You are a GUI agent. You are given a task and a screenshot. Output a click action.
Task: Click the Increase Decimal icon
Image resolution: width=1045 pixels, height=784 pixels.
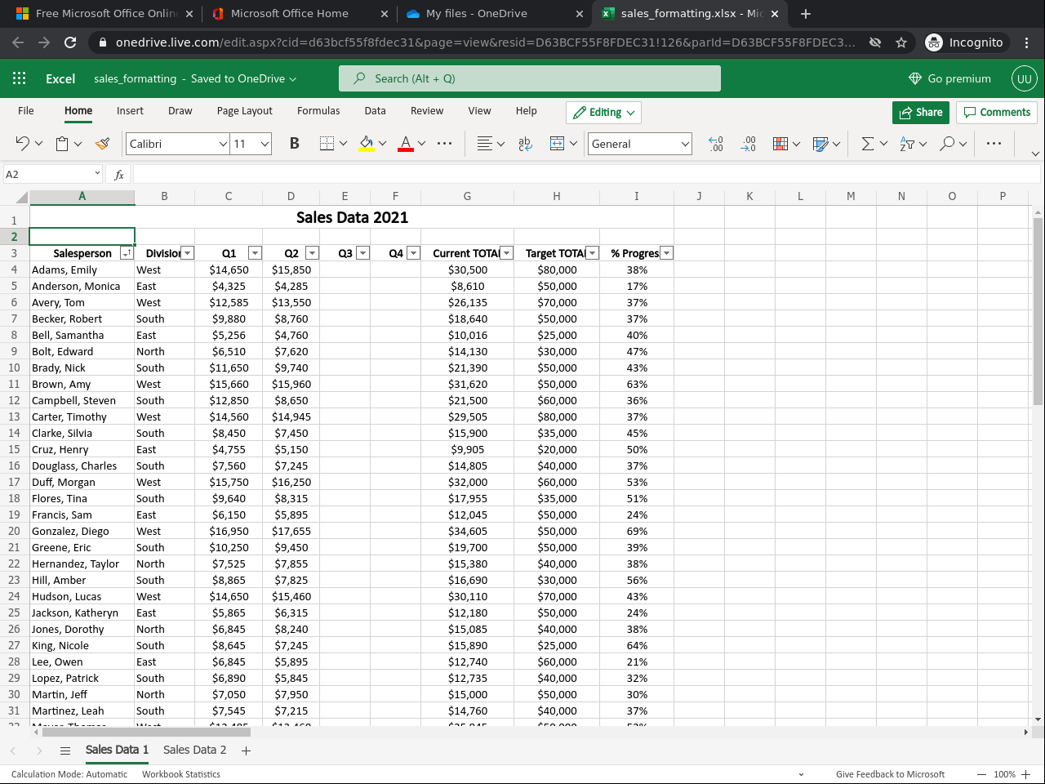(716, 143)
